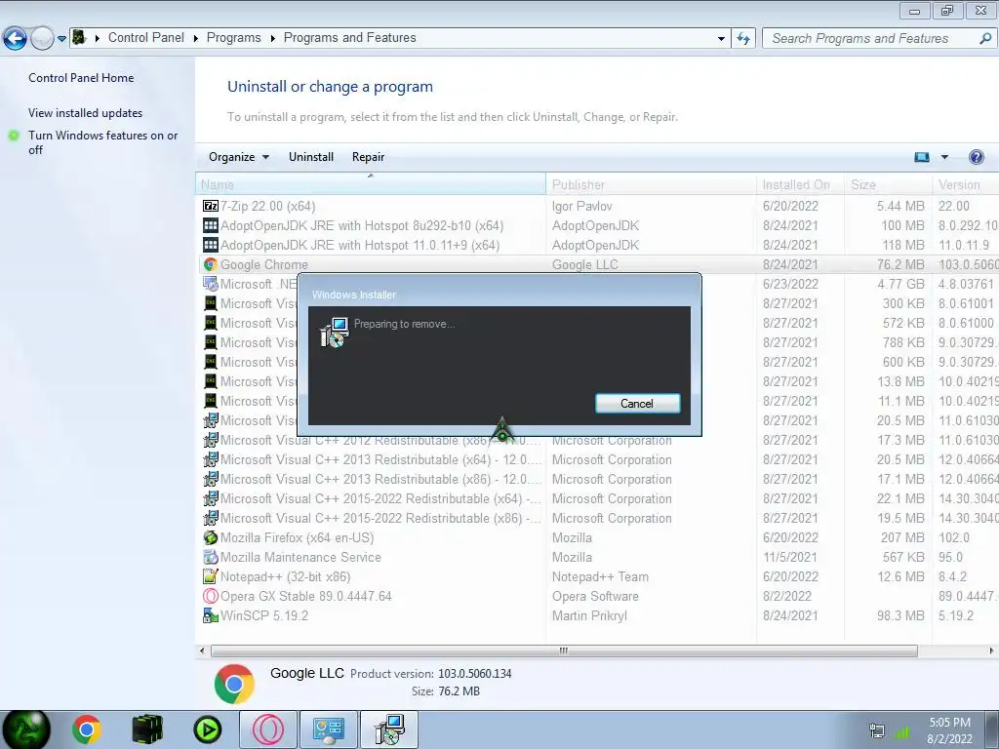999x749 pixels.
Task: Click the Visual C++ 2015-2022 x86 row icon
Action: coord(211,519)
